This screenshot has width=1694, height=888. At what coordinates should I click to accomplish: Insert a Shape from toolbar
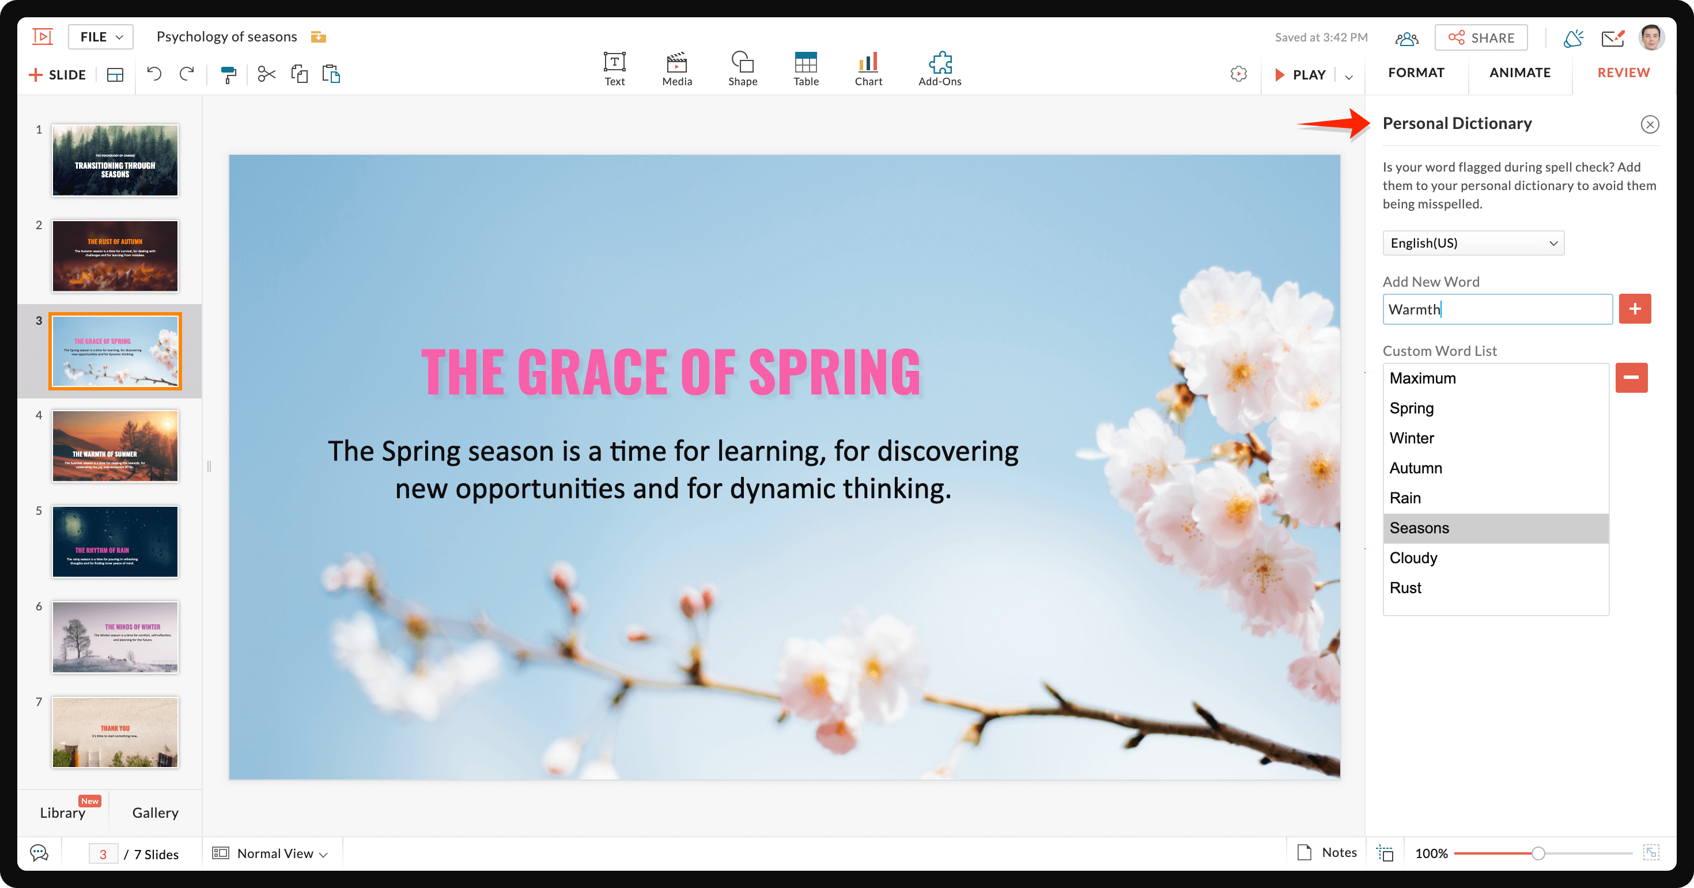coord(743,69)
